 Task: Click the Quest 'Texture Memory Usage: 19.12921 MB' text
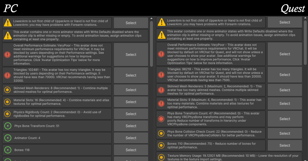(233, 157)
